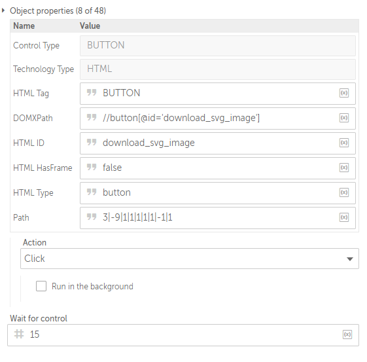This screenshot has width=367, height=362.
Task: Click variable insert icon in HTML Tag field
Action: [x=344, y=93]
